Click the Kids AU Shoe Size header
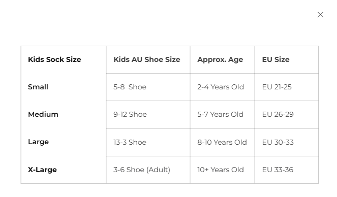 click(147, 59)
